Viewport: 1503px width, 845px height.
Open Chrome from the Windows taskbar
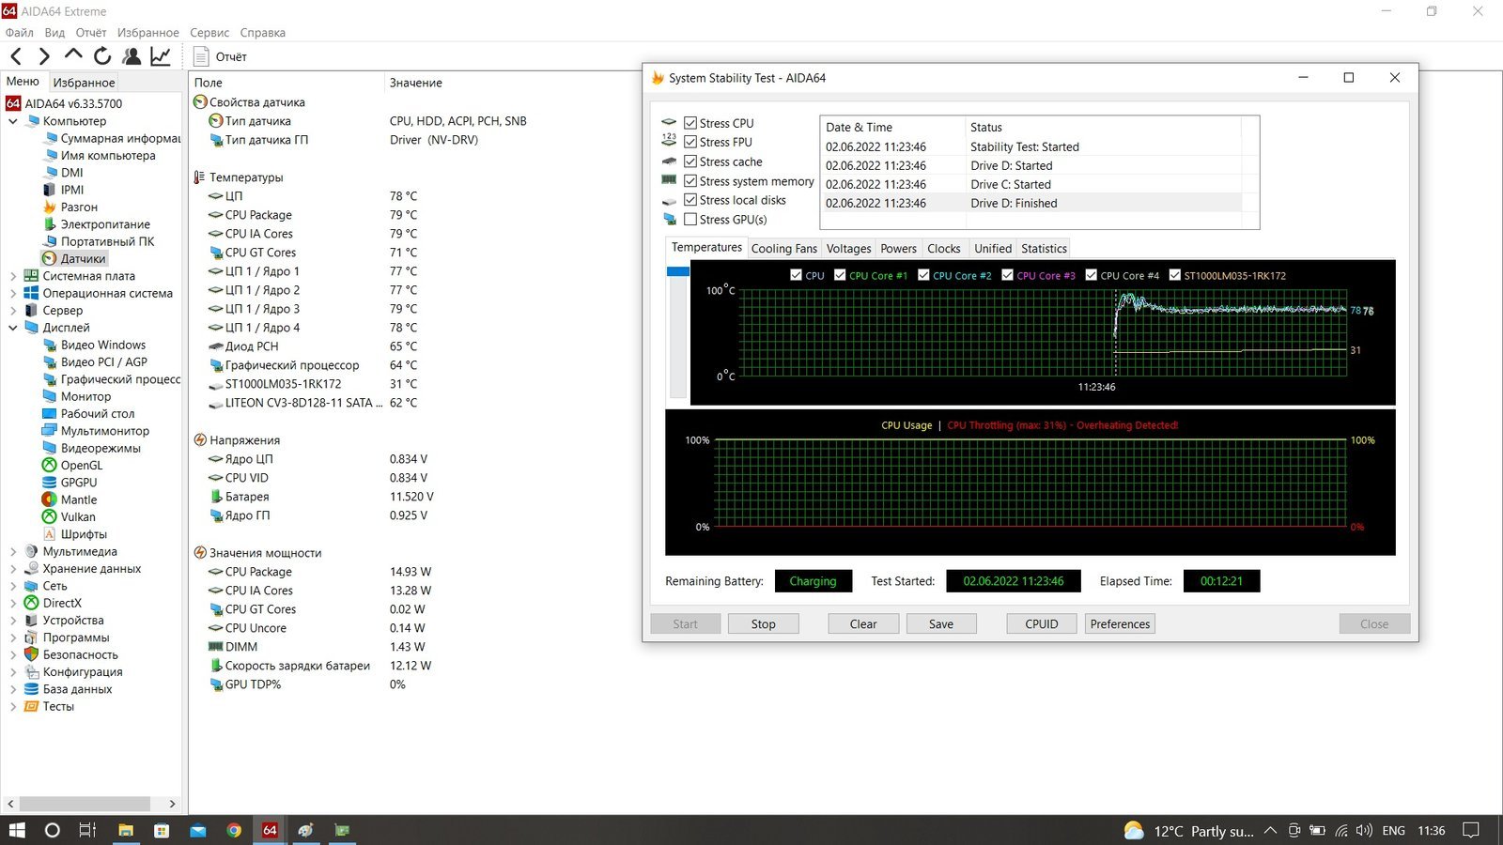pyautogui.click(x=234, y=830)
